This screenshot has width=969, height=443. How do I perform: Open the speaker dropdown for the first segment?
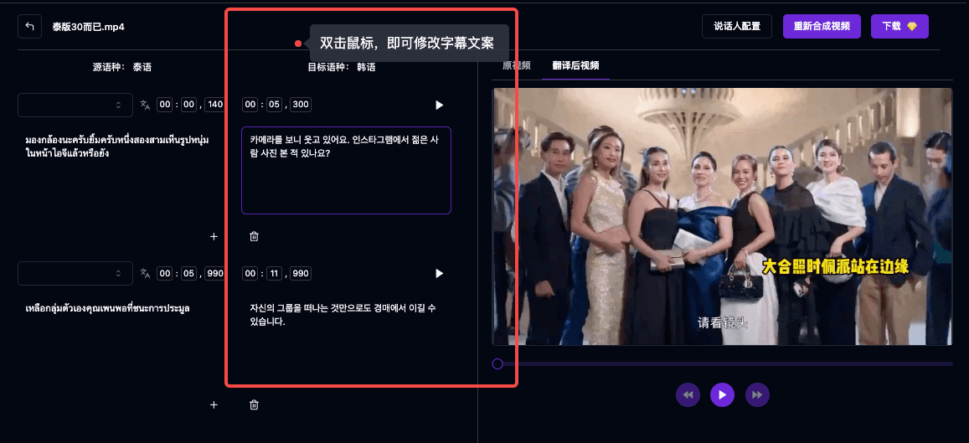click(x=75, y=106)
